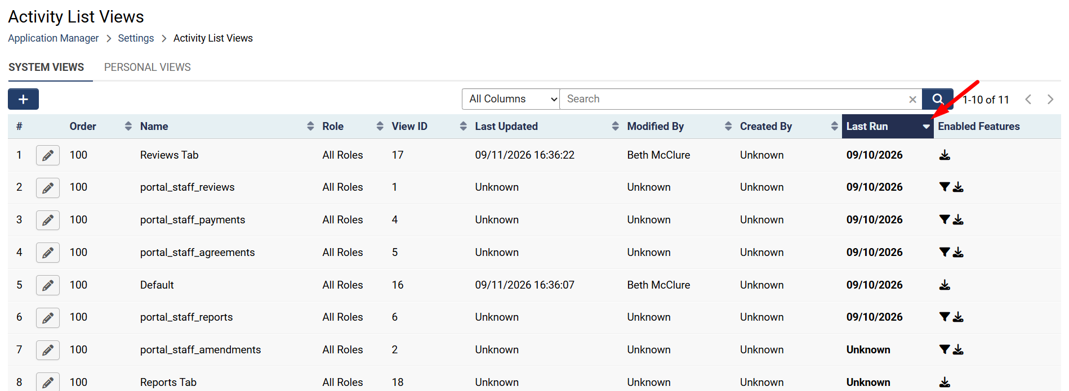Click Beth McClure in Reviews Tab row
This screenshot has width=1069, height=391.
pyautogui.click(x=658, y=155)
